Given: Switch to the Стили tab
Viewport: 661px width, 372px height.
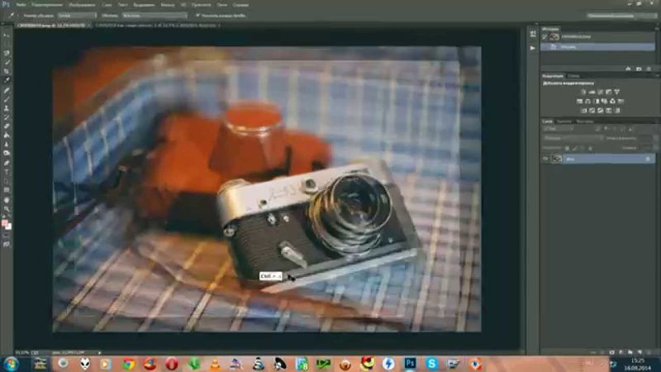Looking at the screenshot, I should (573, 76).
